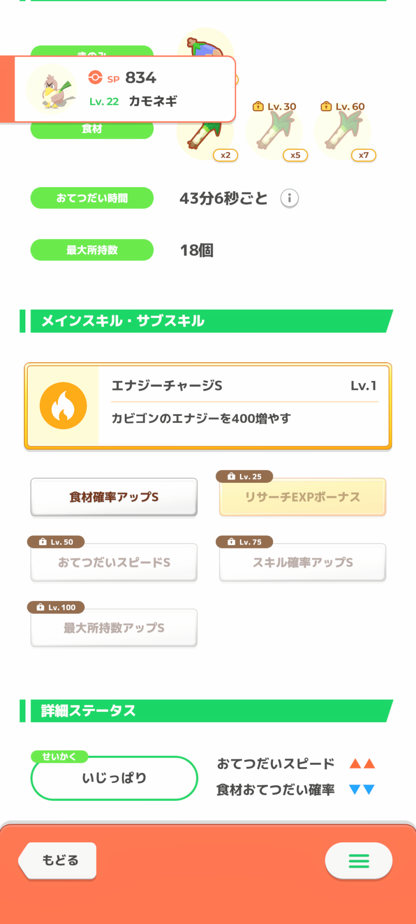
Task: Tap the いじっぱり nature box
Action: (x=114, y=778)
